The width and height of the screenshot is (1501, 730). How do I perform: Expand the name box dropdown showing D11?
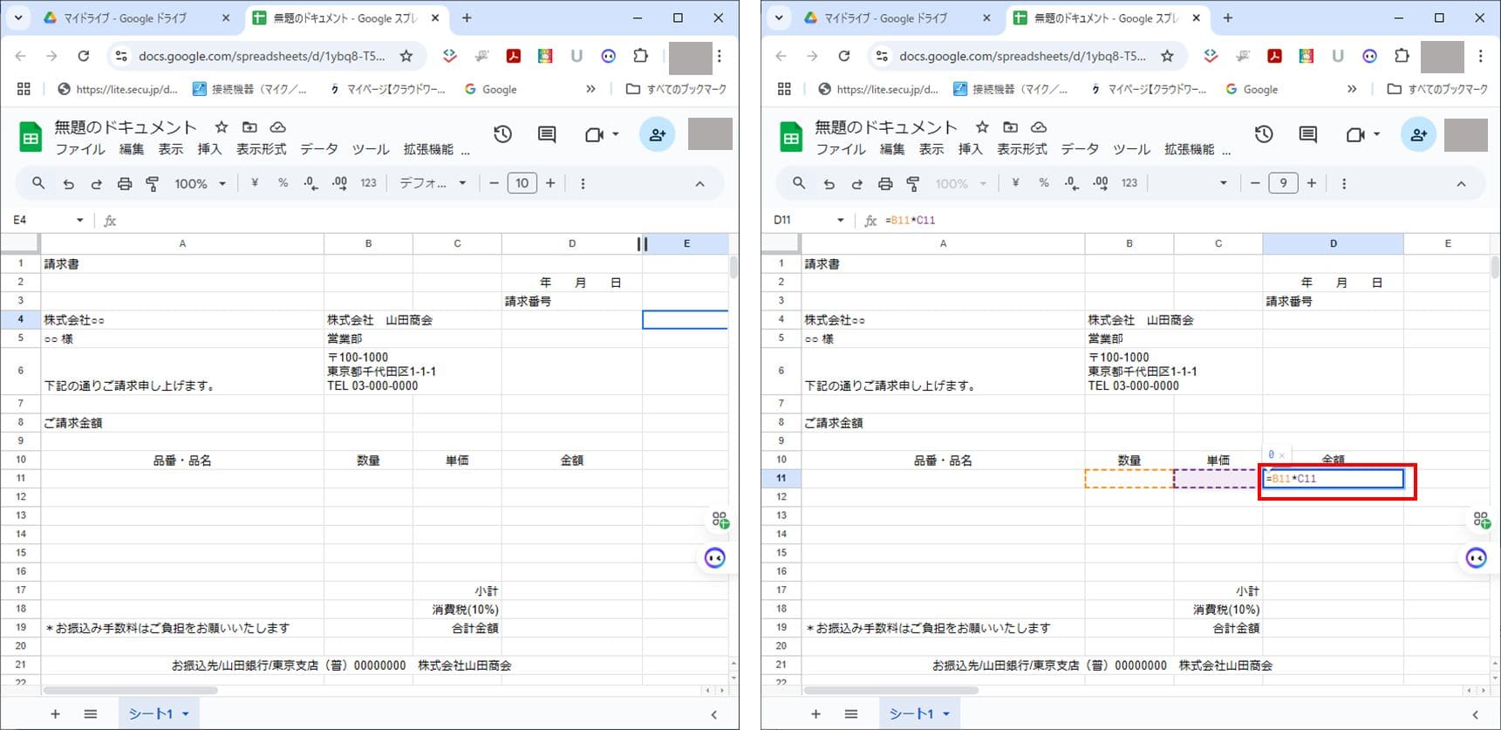click(x=841, y=221)
